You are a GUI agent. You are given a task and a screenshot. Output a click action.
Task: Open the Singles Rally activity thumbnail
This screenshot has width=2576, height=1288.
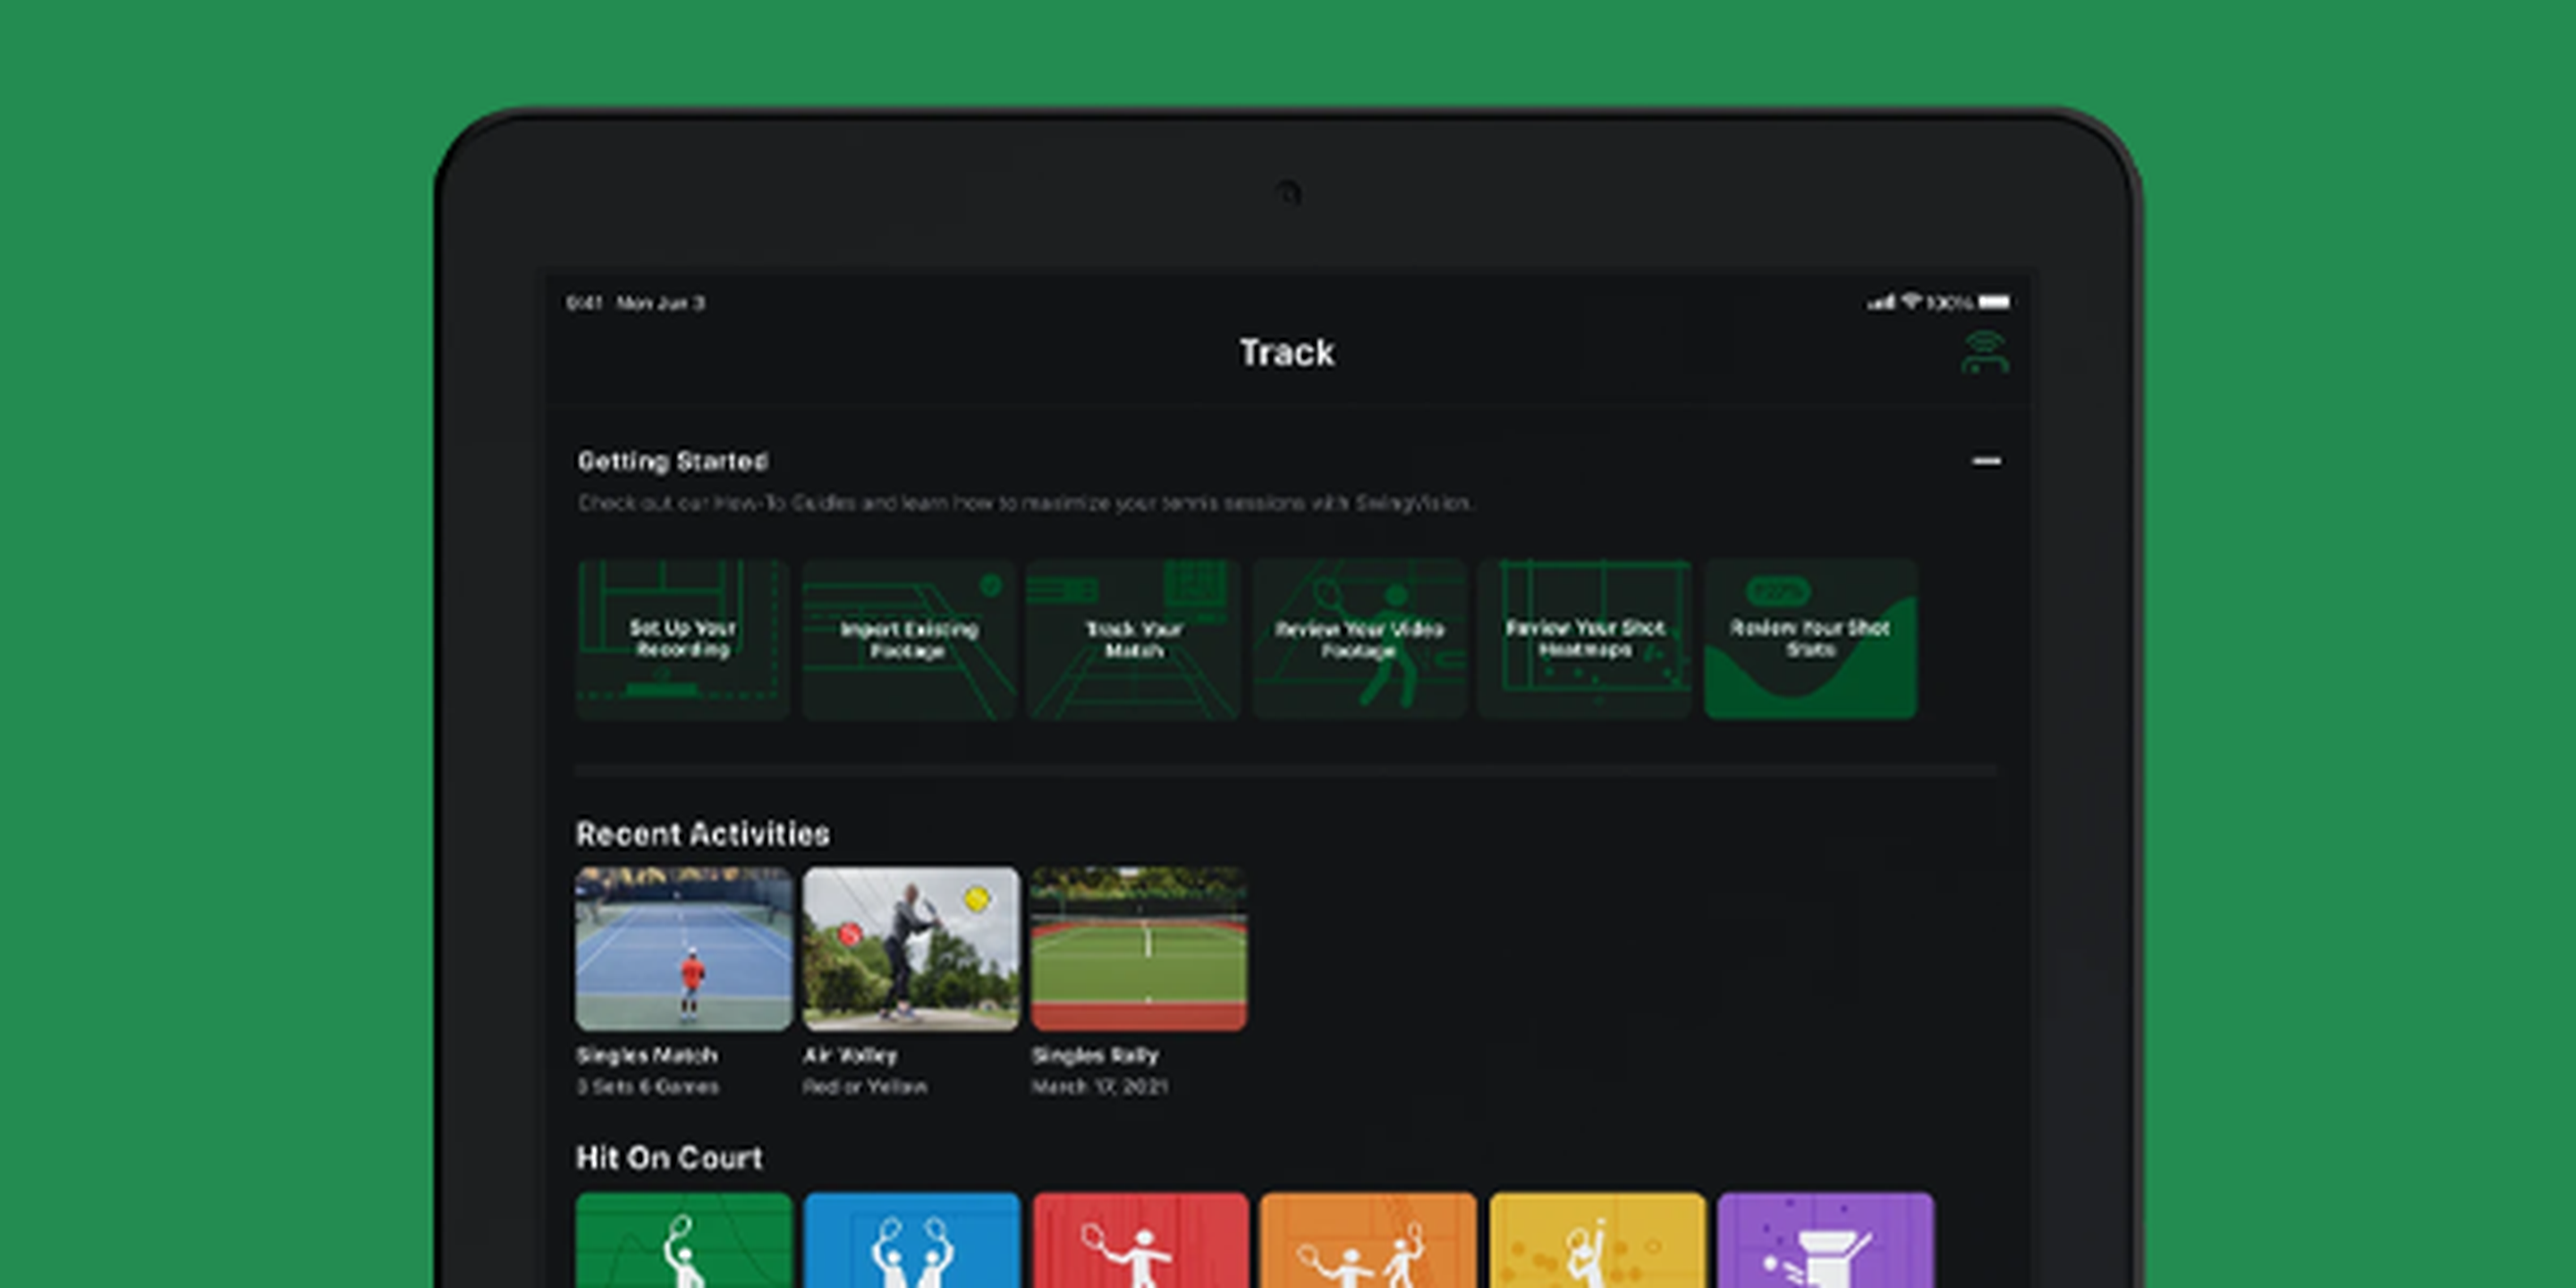1139,948
